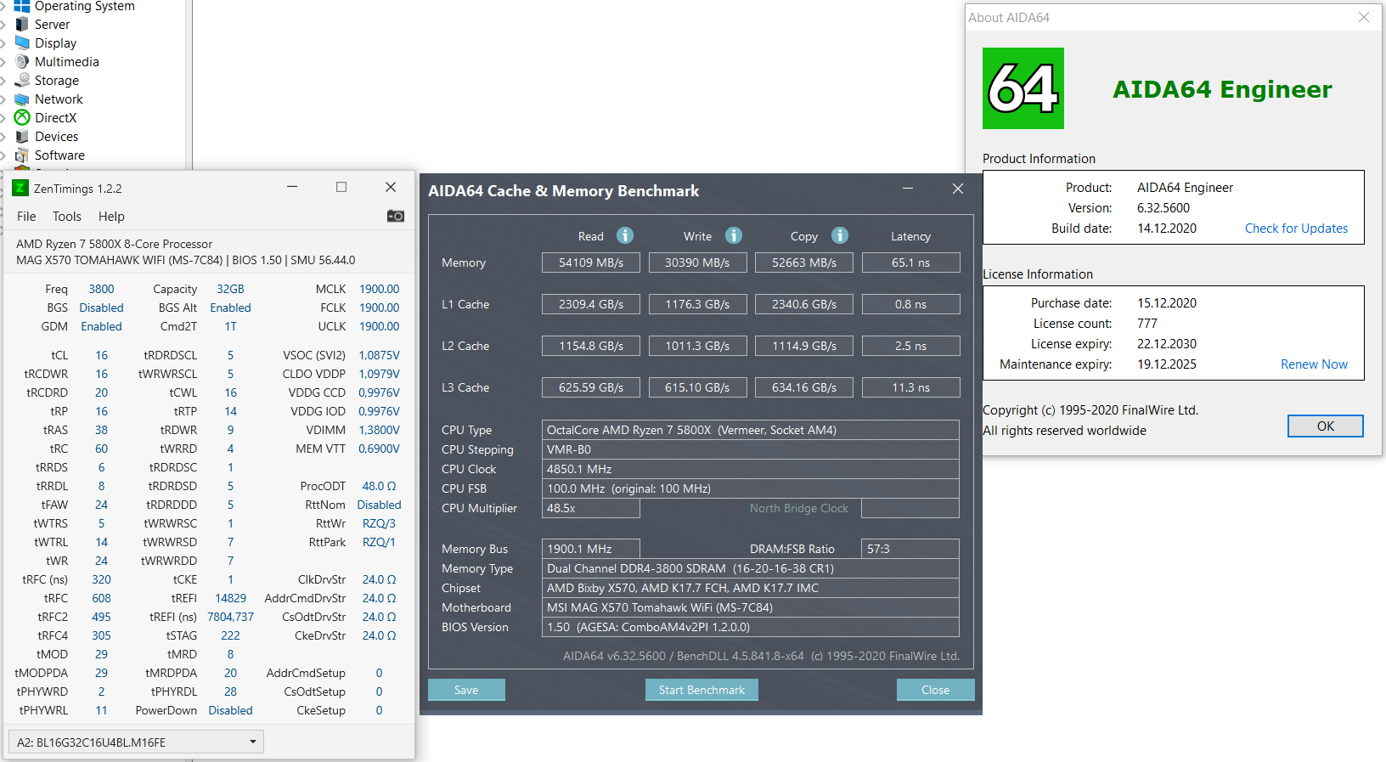Expand the Storage tree node arrow
Viewport: 1386px width, 762px height.
[x=3, y=81]
